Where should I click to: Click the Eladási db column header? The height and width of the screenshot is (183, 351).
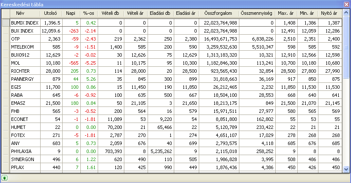click(x=160, y=13)
